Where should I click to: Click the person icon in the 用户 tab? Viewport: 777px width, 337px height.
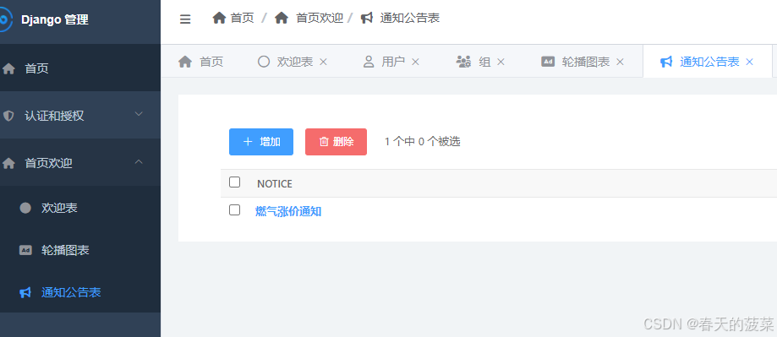(369, 62)
